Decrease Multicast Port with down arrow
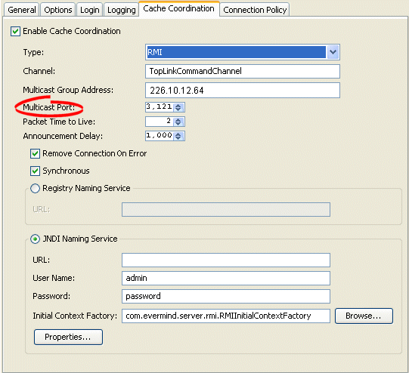Viewport: 409px width, 373px height. pyautogui.click(x=178, y=109)
